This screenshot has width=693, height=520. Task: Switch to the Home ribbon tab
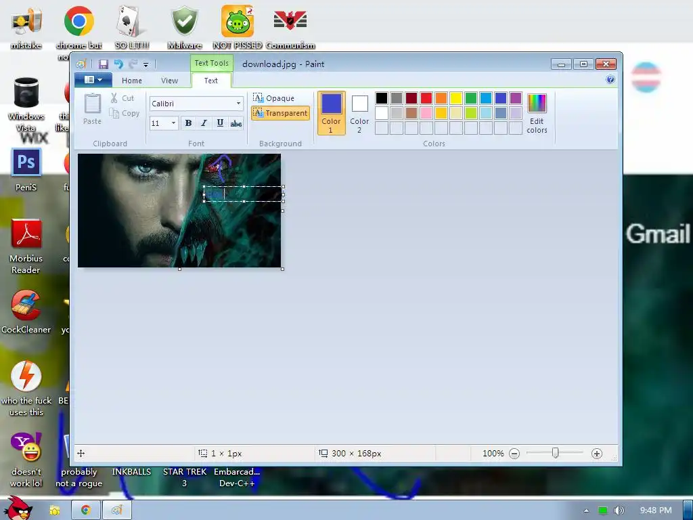point(132,81)
